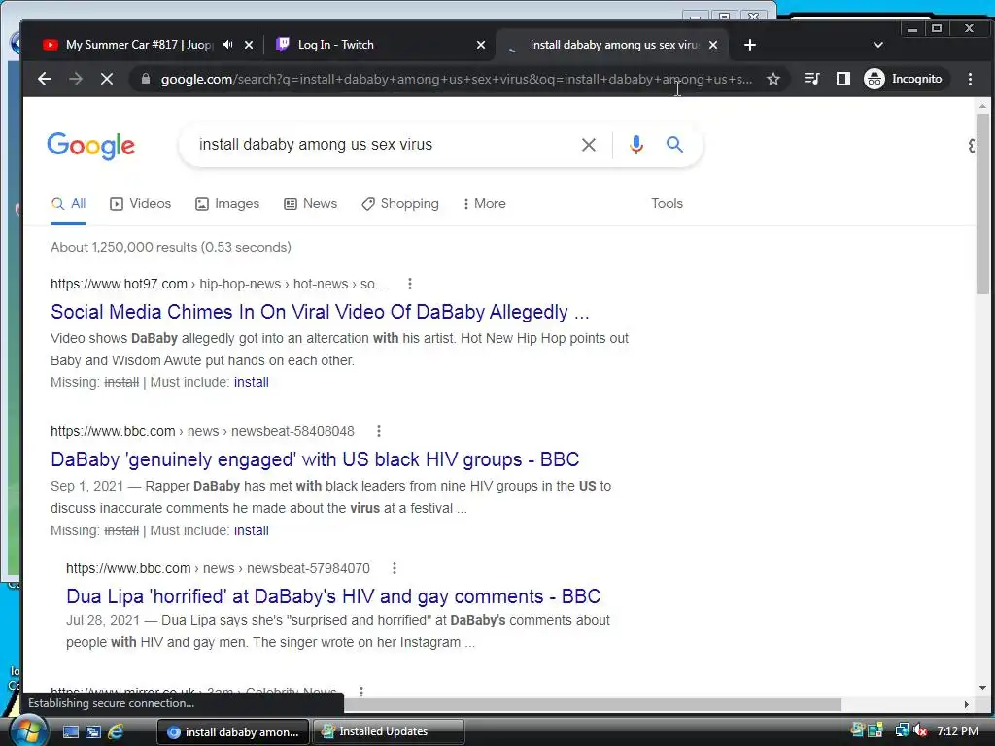Open a new tab with the plus button

[x=749, y=45]
